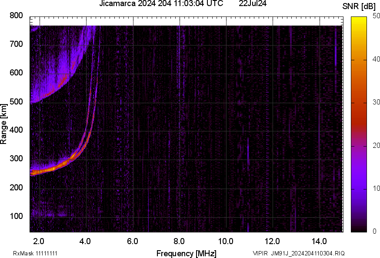Click the Jicamarca plot title text
The width and height of the screenshot is (380, 258).
[x=161, y=4]
